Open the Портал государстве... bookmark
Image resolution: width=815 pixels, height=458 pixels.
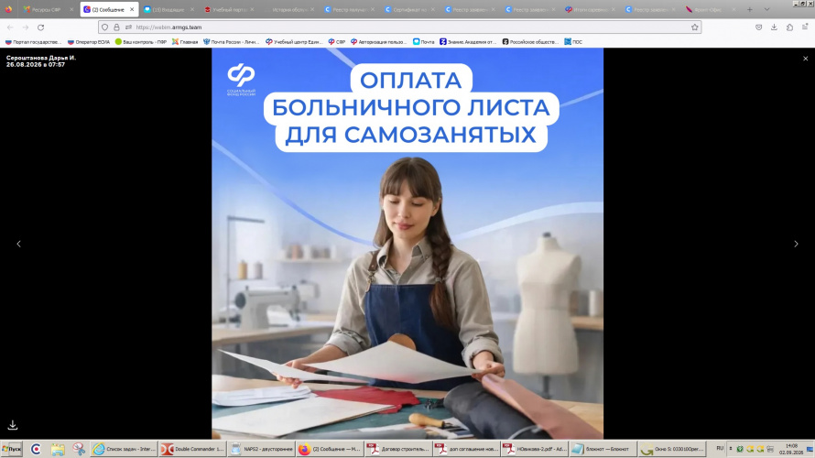tap(33, 41)
